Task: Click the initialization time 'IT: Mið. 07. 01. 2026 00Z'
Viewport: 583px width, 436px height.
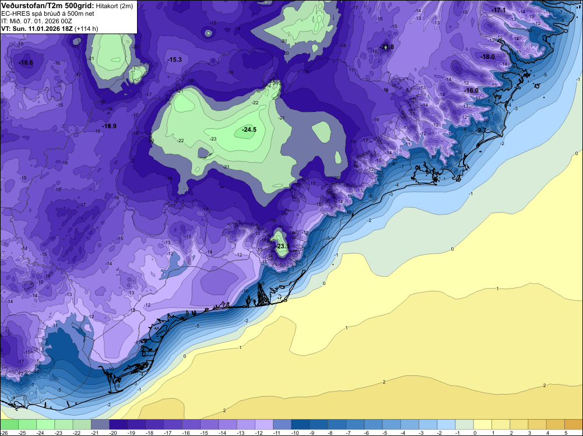Action: 37,21
